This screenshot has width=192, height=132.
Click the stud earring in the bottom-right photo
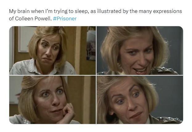(111, 113)
